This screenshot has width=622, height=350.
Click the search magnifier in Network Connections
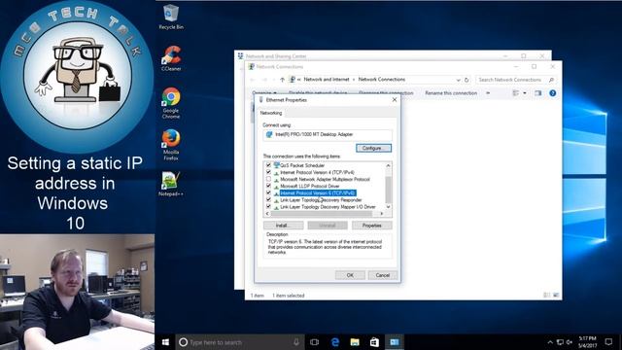[551, 80]
